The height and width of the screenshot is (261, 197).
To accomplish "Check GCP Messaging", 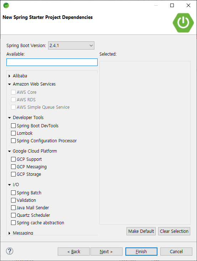I will [x=13, y=167].
